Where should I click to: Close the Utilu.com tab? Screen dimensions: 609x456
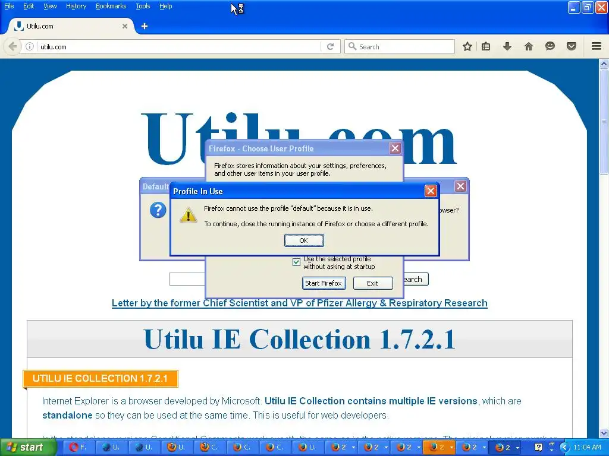125,26
